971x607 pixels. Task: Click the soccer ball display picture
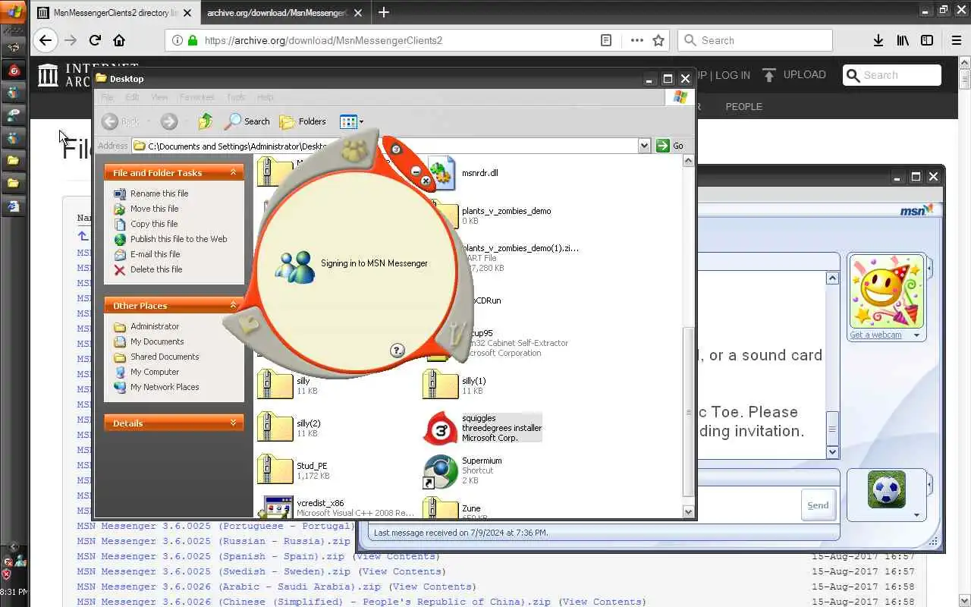[887, 489]
